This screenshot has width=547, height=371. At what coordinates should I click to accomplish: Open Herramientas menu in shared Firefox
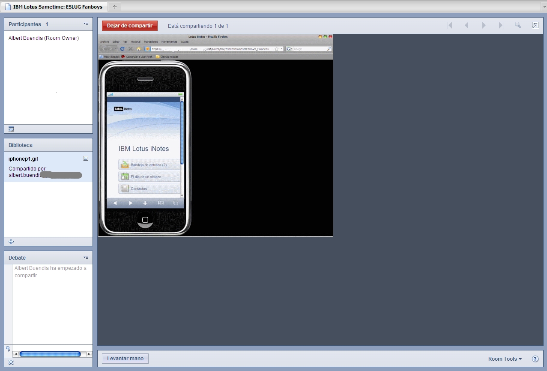pyautogui.click(x=170, y=42)
